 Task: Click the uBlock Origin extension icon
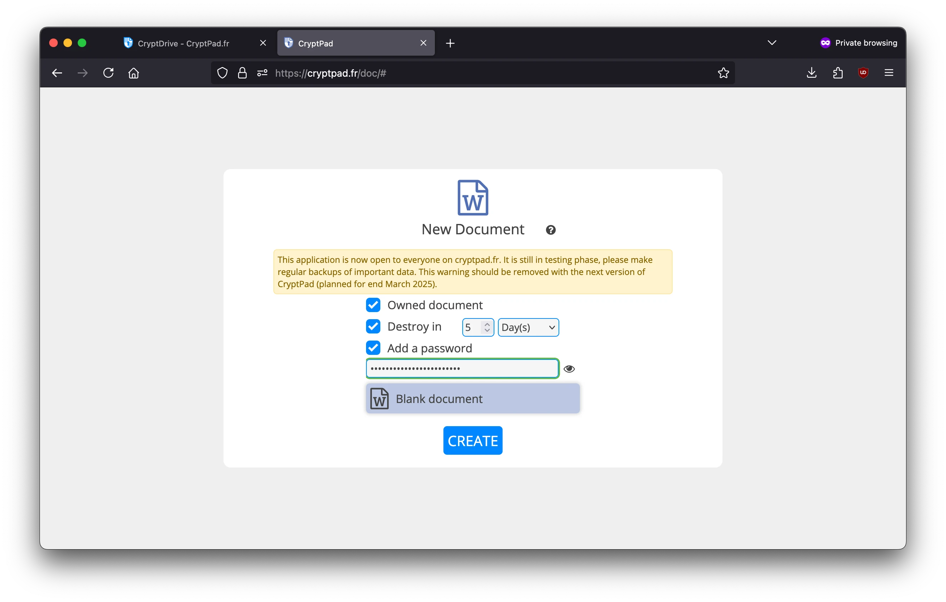pyautogui.click(x=863, y=73)
